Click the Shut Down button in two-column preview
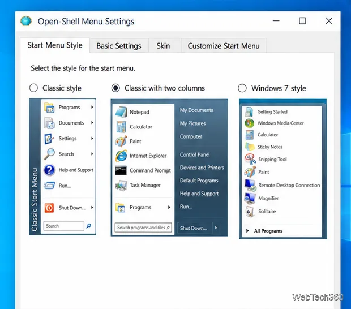Viewport: 351px width, 309px height. click(x=195, y=228)
